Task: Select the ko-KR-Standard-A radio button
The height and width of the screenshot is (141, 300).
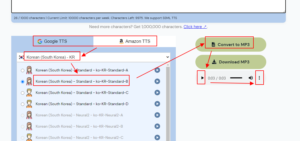Action: point(22,70)
